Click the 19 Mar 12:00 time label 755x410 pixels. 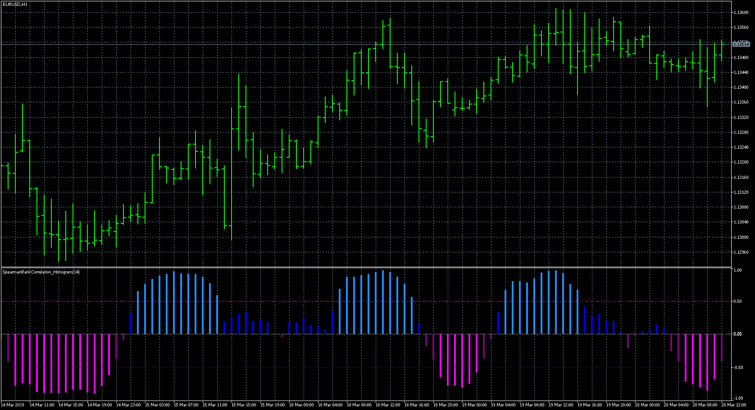pos(561,405)
